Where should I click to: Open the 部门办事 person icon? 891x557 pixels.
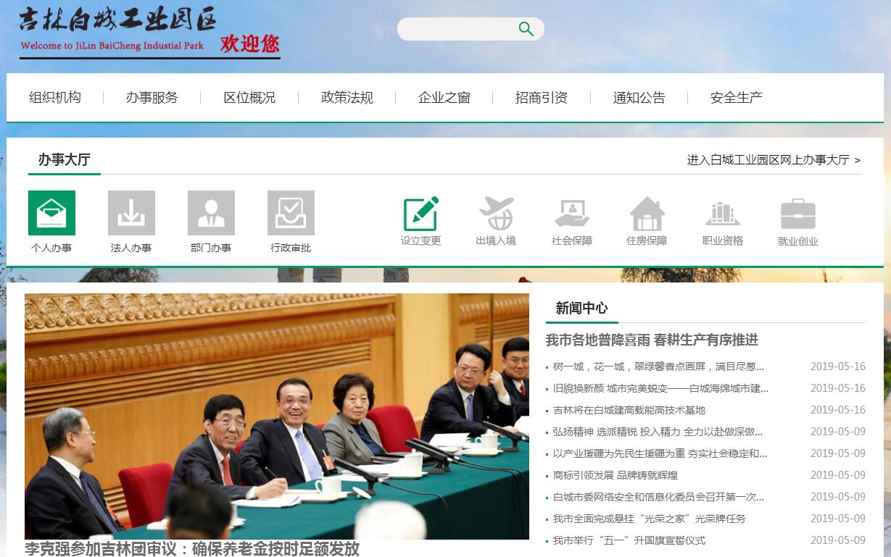pyautogui.click(x=211, y=213)
